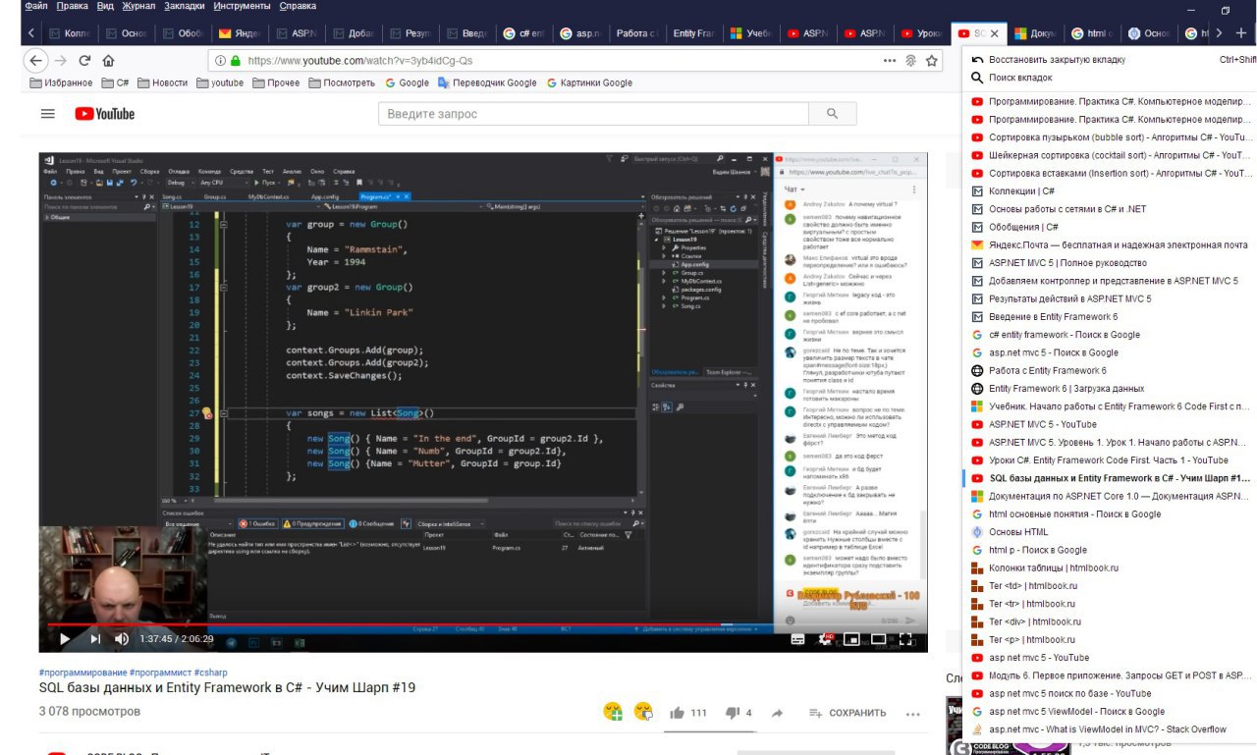Viewport: 1257px width, 755px height.
Task: Open the Посмотреть bookmarks folder
Action: 342,82
